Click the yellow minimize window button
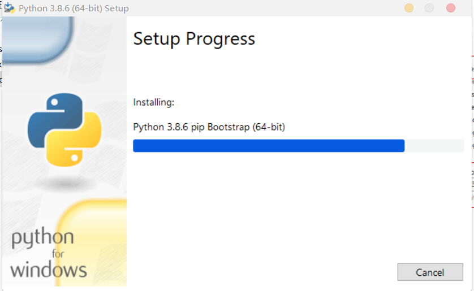Image resolution: width=474 pixels, height=291 pixels. [409, 8]
